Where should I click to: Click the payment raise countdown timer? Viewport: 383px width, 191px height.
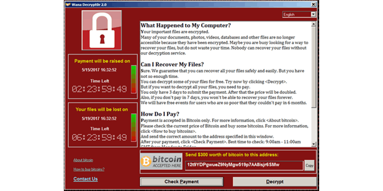pyautogui.click(x=99, y=89)
